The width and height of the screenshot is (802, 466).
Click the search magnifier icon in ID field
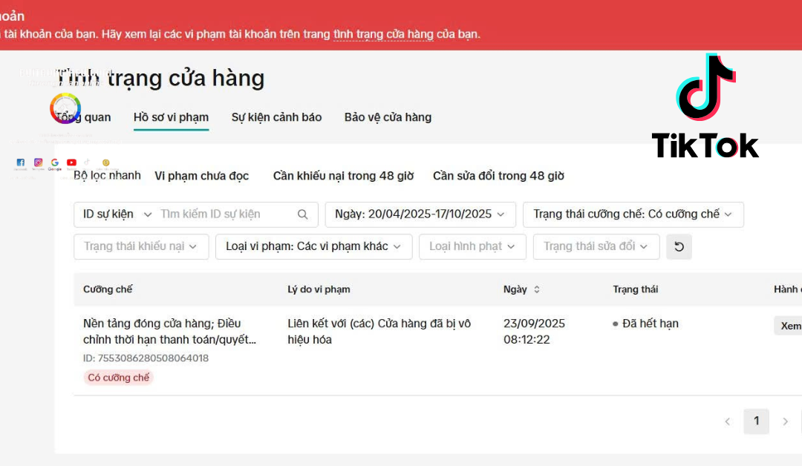coord(303,214)
